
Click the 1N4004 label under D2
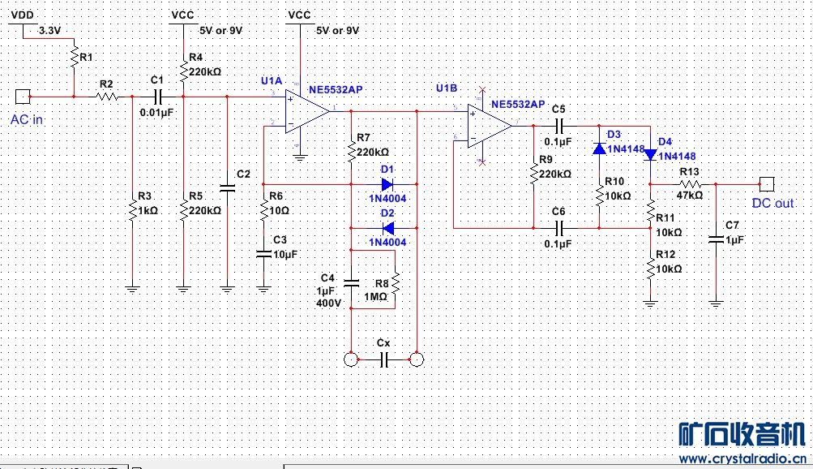tap(387, 243)
